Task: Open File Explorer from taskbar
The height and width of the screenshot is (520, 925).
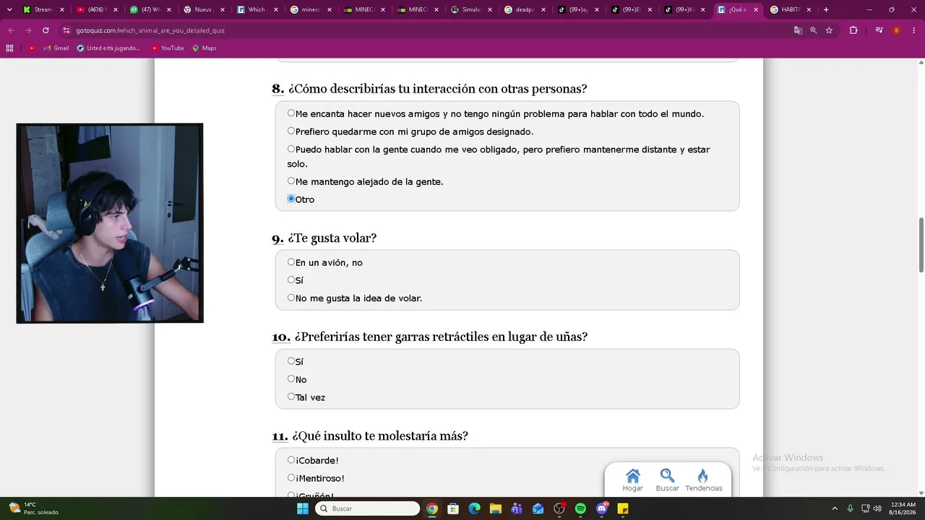Action: [495, 508]
